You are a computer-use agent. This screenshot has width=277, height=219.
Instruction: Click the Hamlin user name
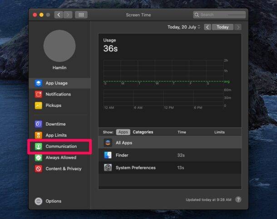59,68
